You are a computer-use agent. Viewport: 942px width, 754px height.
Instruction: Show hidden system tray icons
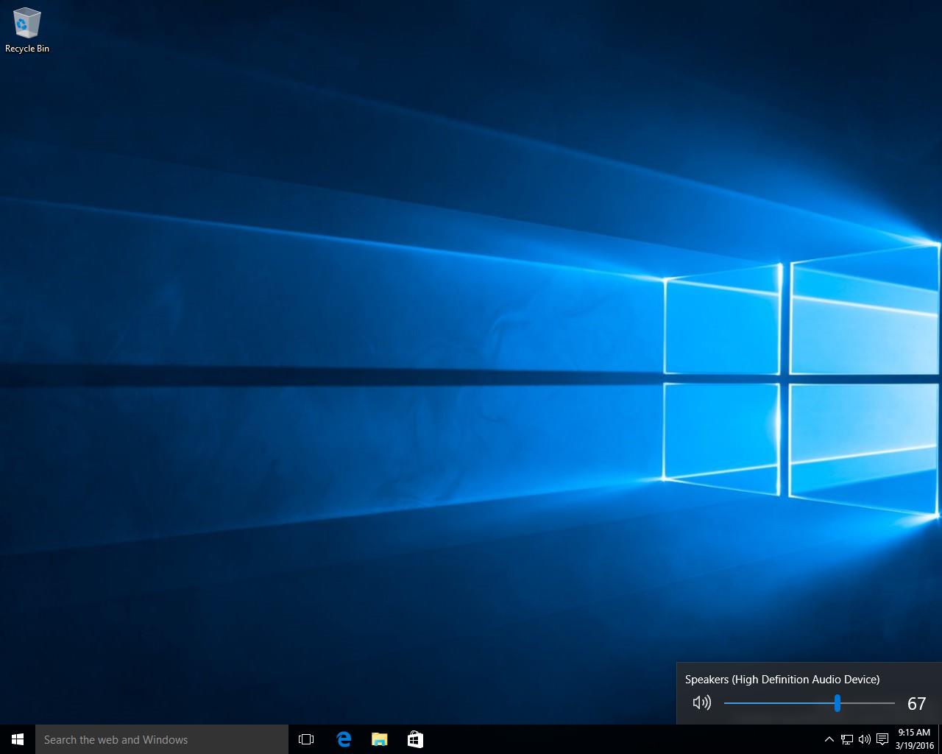829,739
